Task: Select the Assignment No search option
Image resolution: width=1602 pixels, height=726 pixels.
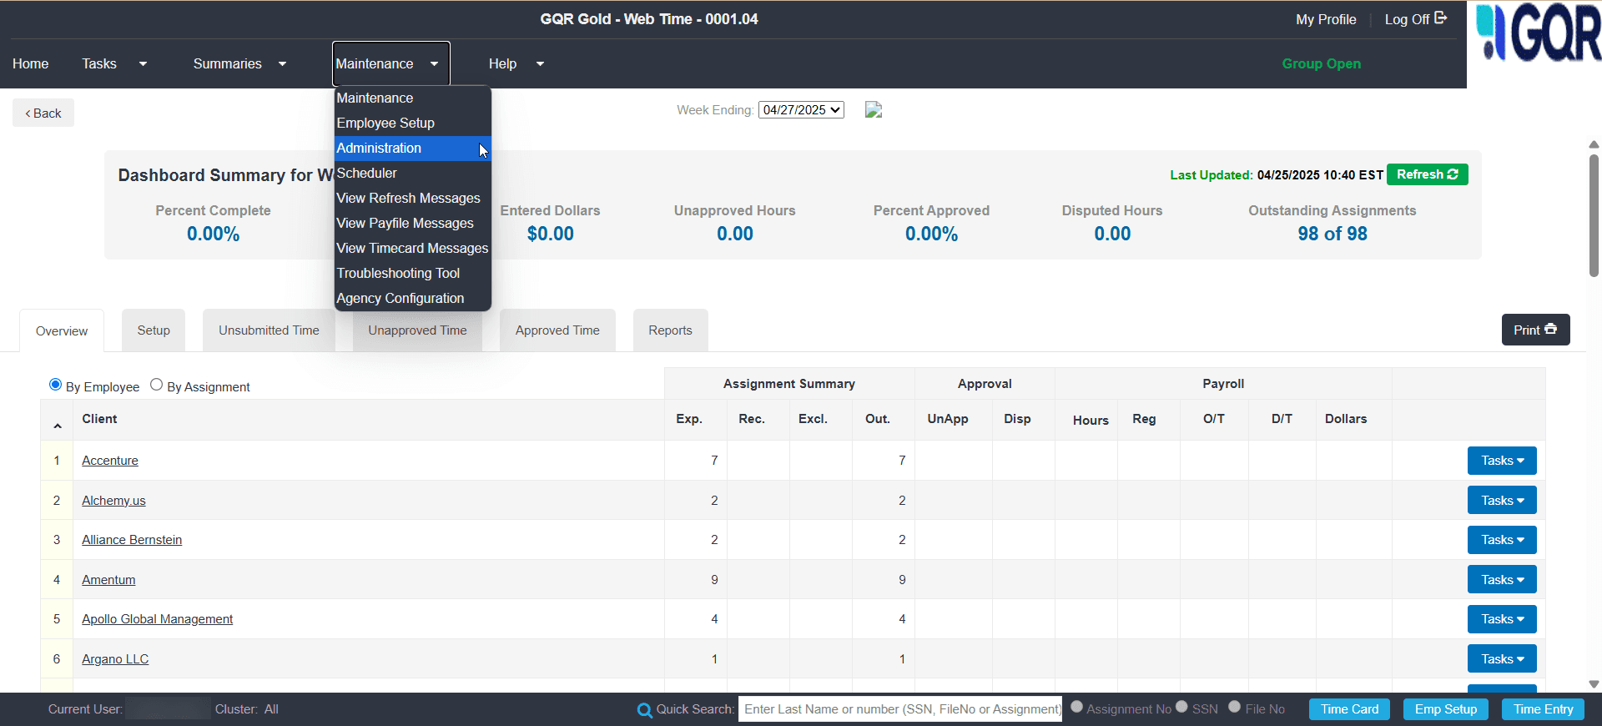Action: pyautogui.click(x=1076, y=707)
